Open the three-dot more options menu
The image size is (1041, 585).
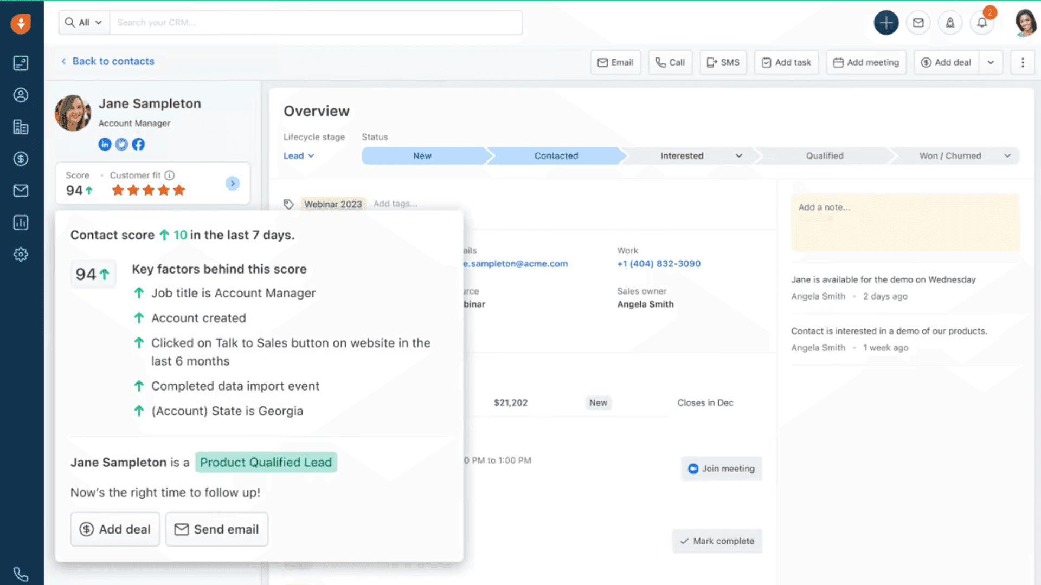click(1023, 62)
